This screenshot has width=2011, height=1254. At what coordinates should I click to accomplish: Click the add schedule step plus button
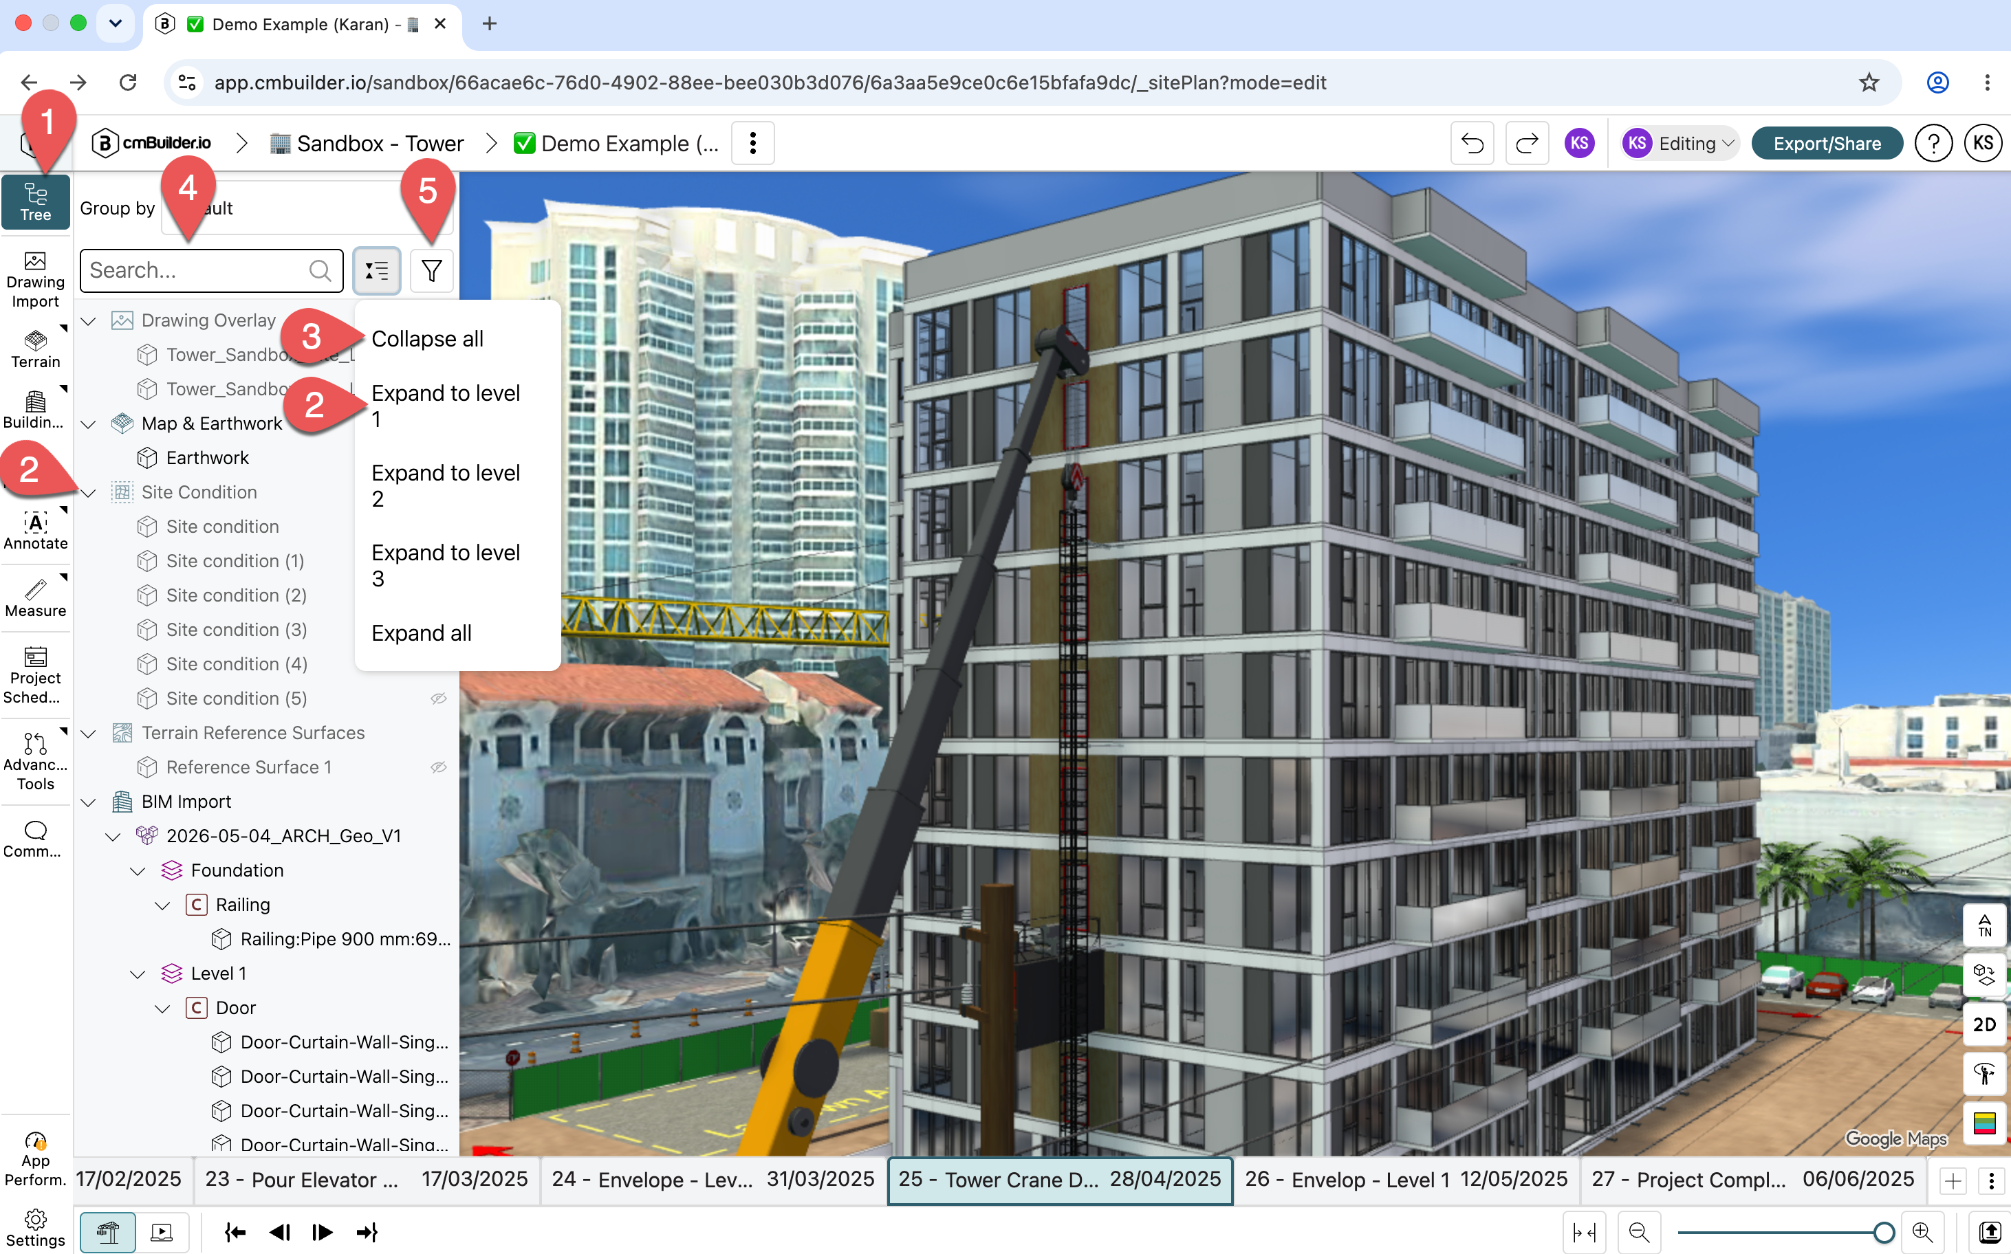click(x=1953, y=1181)
